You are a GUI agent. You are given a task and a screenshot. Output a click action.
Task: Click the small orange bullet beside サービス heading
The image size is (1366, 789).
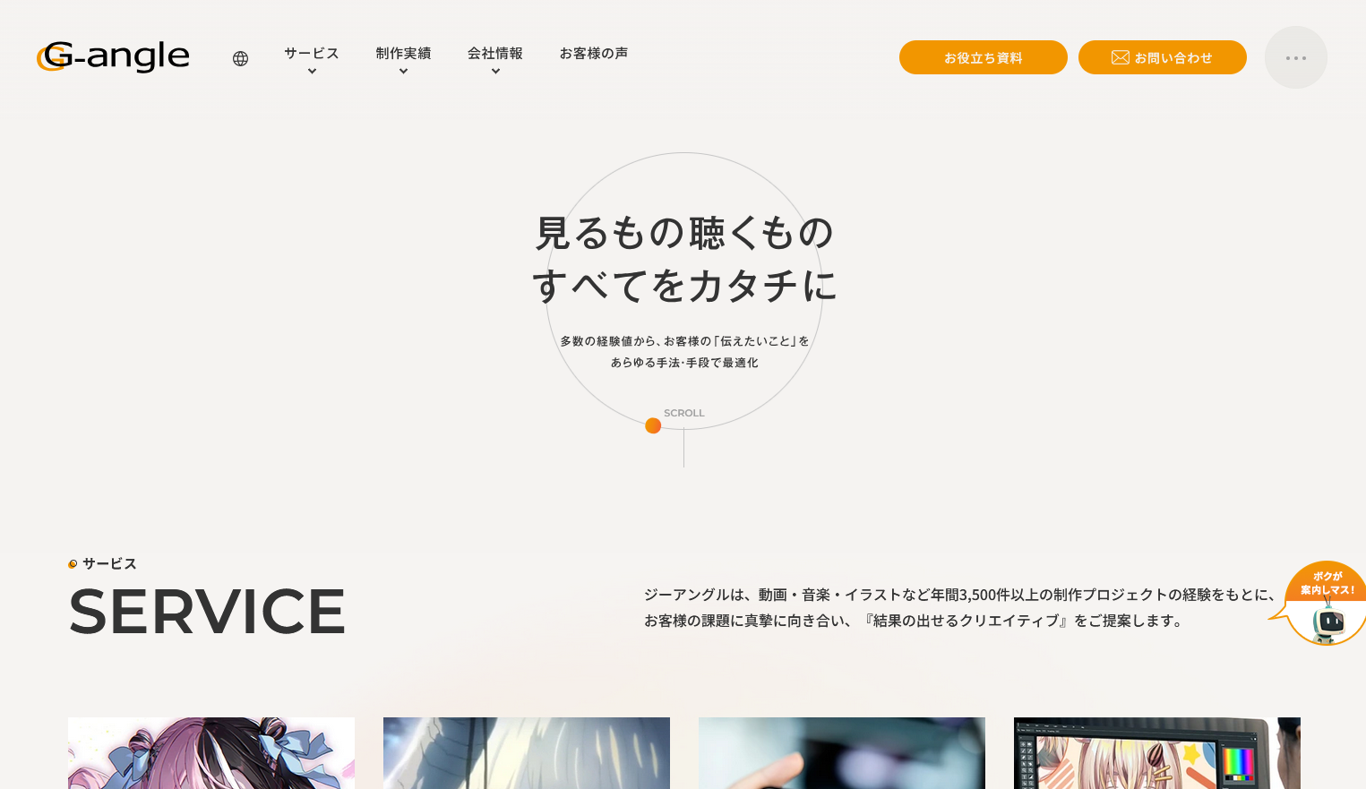click(73, 564)
